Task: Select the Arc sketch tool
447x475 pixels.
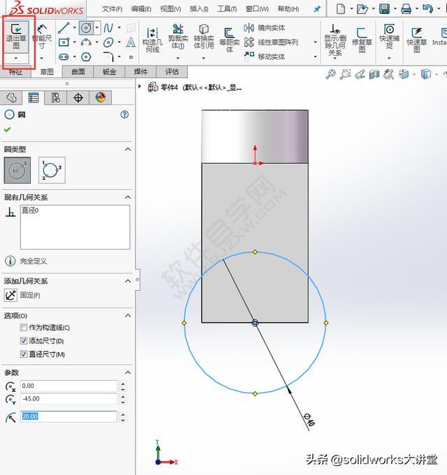Action: tap(86, 42)
